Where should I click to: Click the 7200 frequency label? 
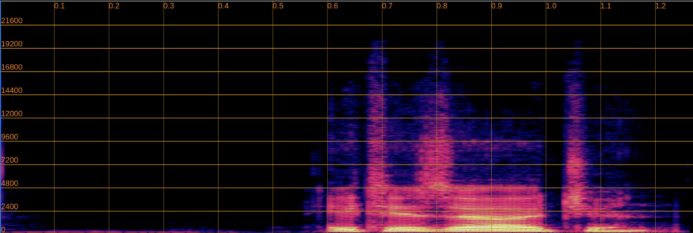[10, 160]
